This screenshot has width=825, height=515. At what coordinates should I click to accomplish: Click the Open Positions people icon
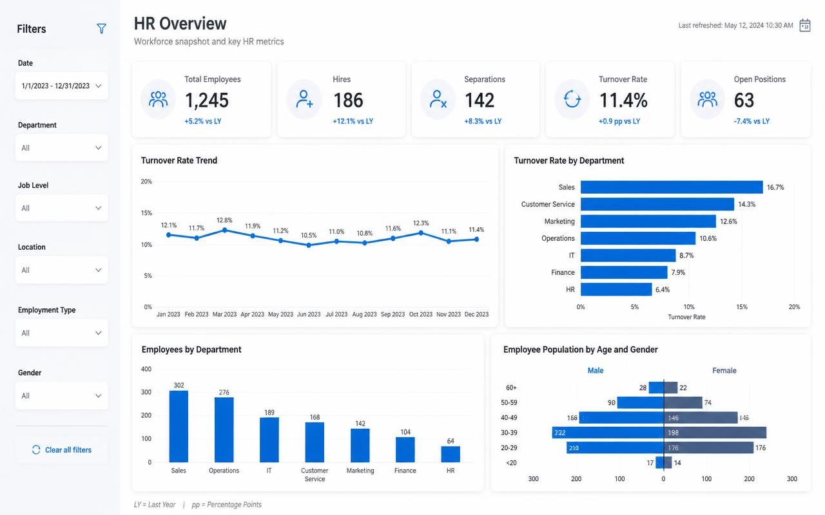click(x=708, y=99)
